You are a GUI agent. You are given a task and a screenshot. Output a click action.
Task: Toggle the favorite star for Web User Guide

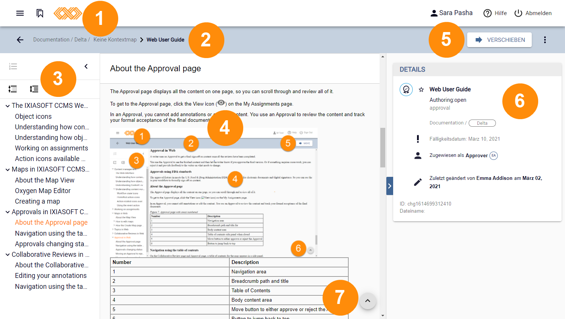point(421,89)
